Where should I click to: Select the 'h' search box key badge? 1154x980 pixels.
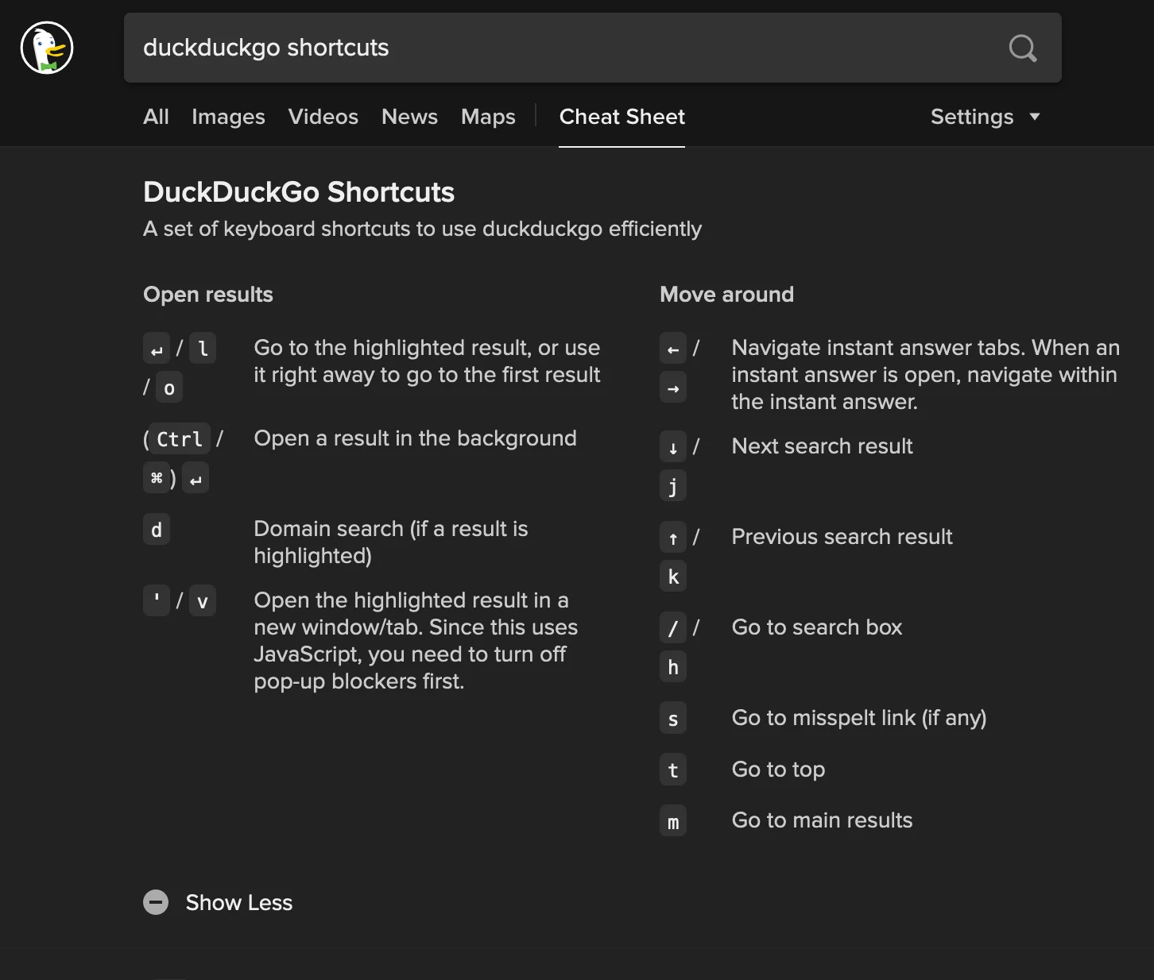point(672,667)
